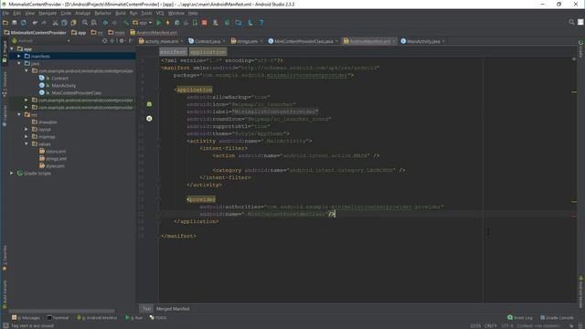Click the Apply Changes lightning icon
The image size is (585, 329).
(167, 23)
